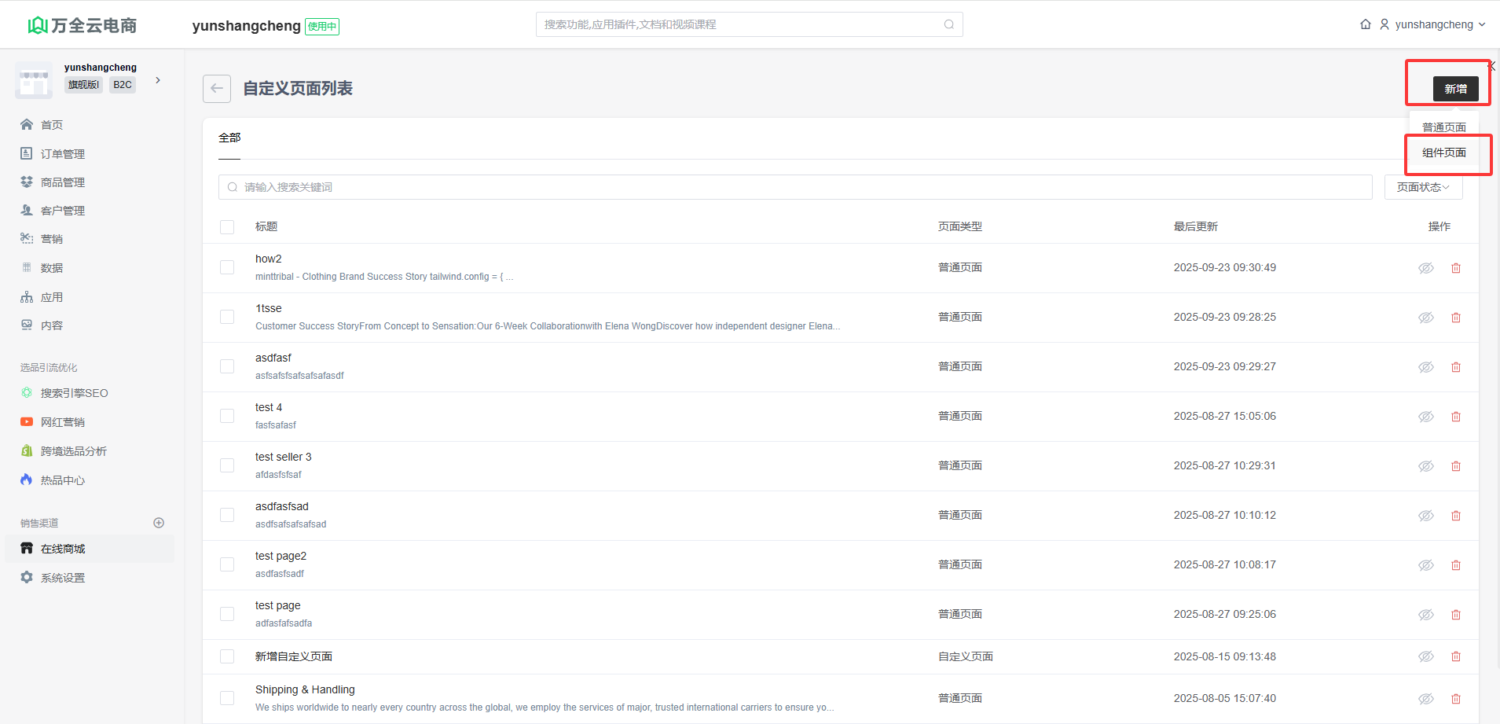Add a sales channel with plus icon
Image resolution: width=1500 pixels, height=724 pixels.
tap(159, 523)
